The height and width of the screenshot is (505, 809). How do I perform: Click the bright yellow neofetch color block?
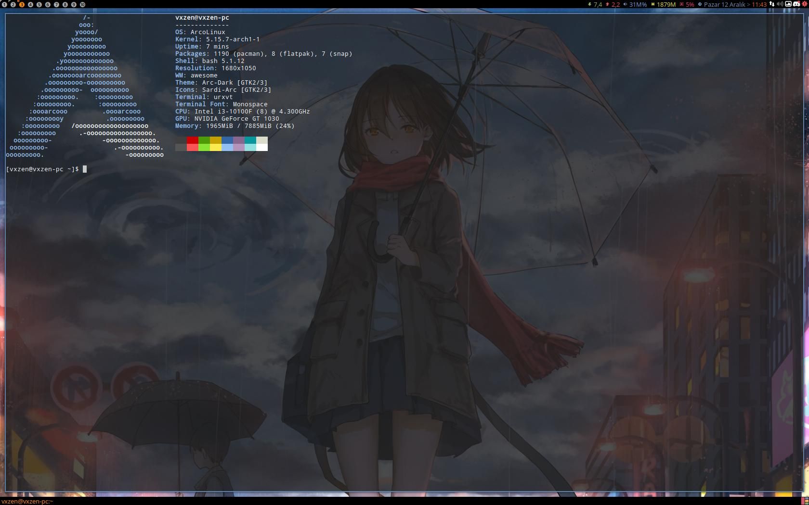click(216, 147)
